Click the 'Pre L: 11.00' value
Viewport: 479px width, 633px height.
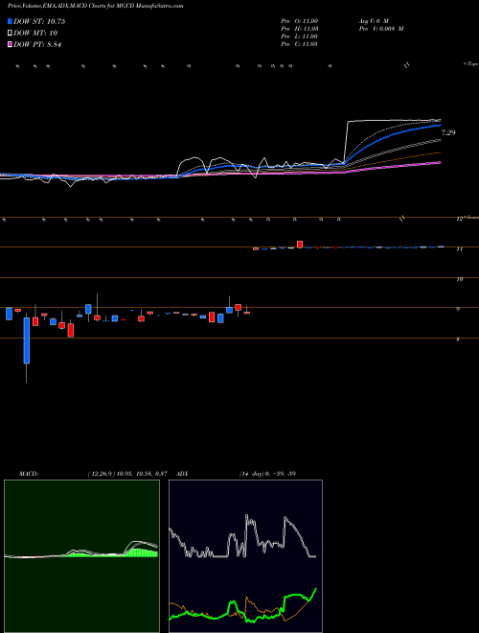300,36
